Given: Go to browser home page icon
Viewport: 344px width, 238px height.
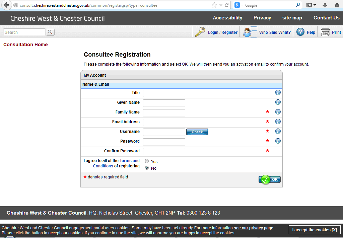Looking at the screenshot, I should coord(337,5).
